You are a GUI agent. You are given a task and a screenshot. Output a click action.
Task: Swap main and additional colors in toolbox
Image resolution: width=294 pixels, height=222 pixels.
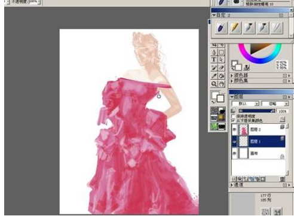click(x=213, y=102)
